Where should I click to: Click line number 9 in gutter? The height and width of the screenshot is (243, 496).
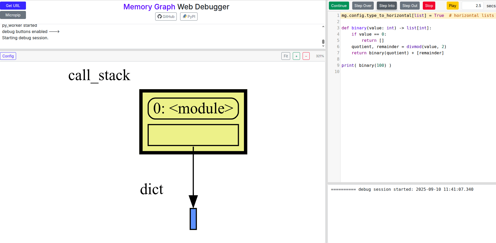(338, 65)
